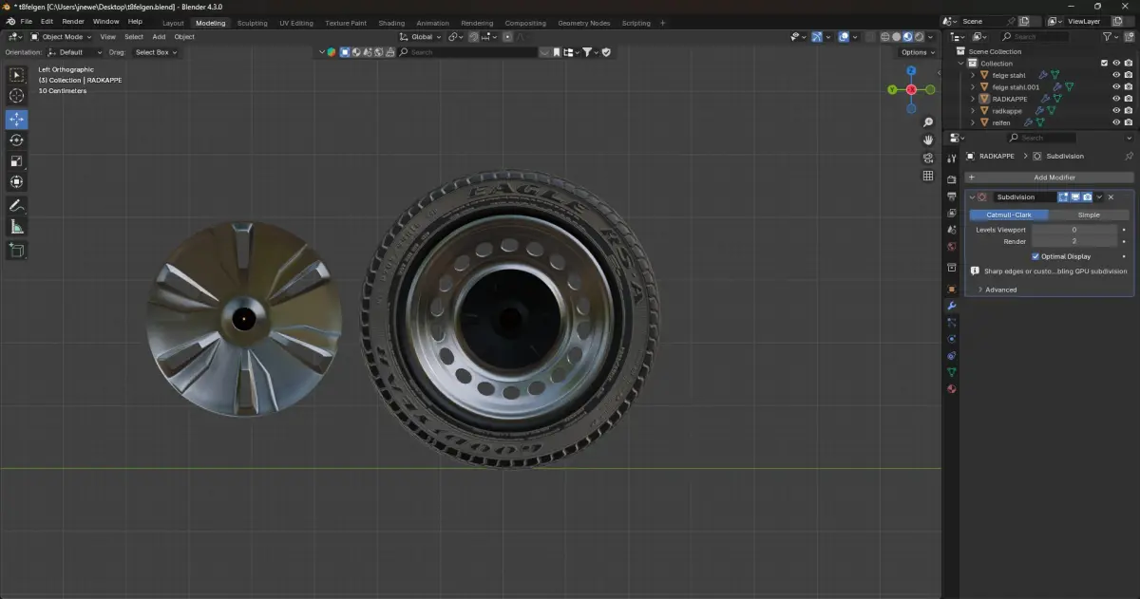Open the Object Mode dropdown
Image resolution: width=1140 pixels, height=599 pixels.
pos(61,37)
